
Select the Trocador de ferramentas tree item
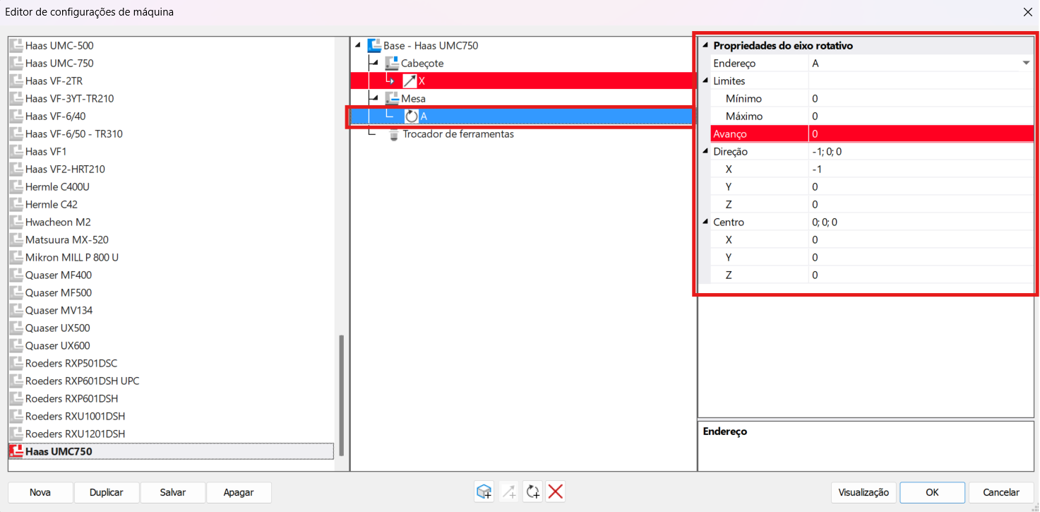point(458,134)
